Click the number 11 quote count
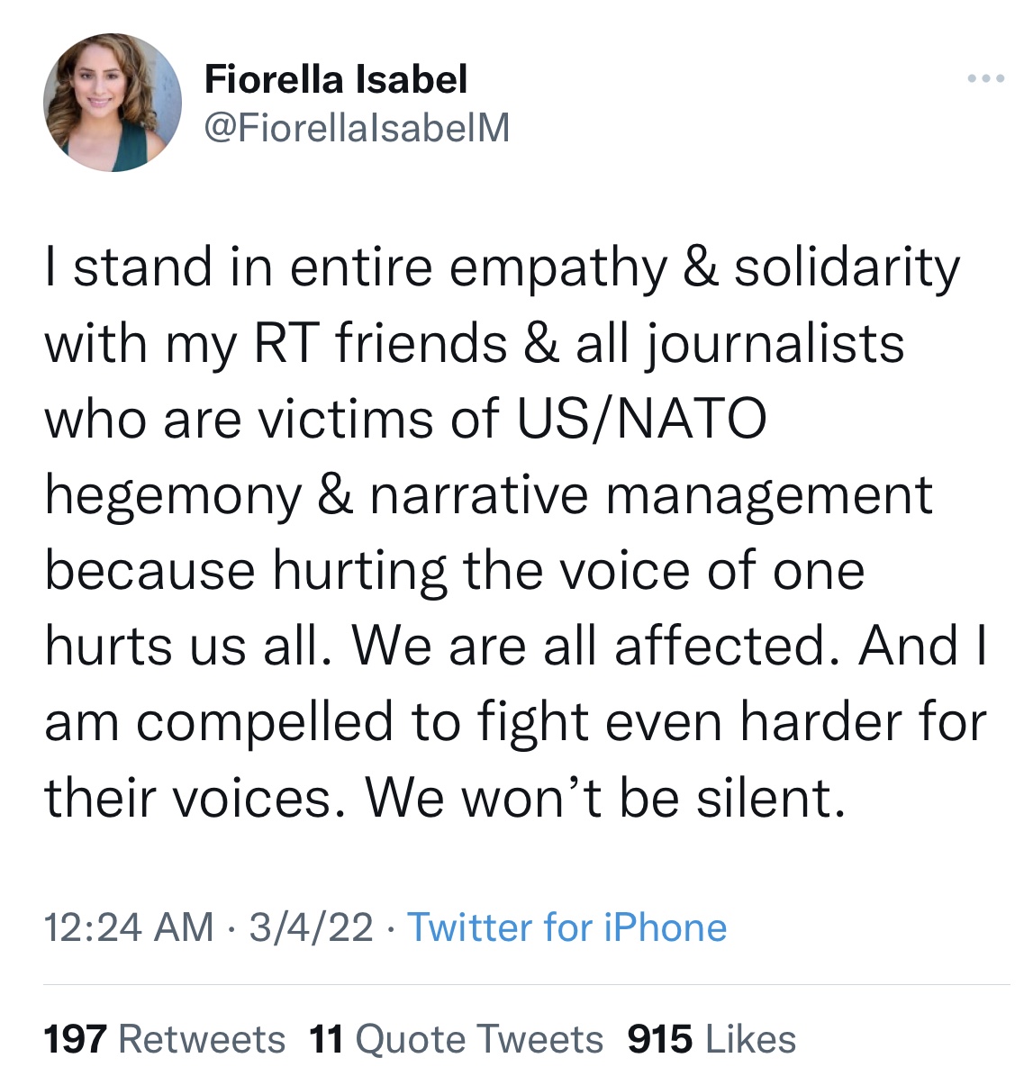1024x1076 pixels. 326,1039
